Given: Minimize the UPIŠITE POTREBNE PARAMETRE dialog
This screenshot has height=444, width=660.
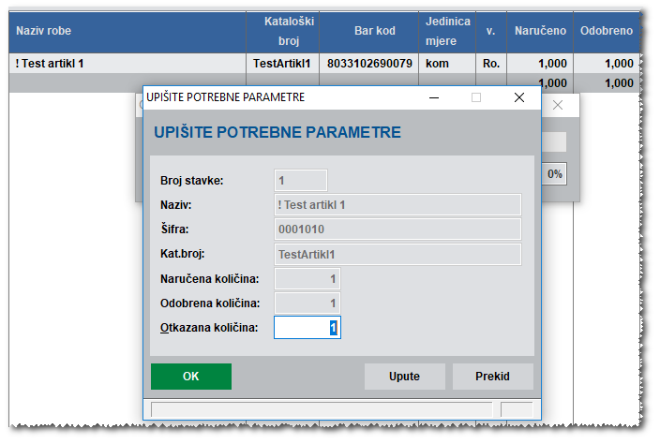Looking at the screenshot, I should (x=433, y=97).
